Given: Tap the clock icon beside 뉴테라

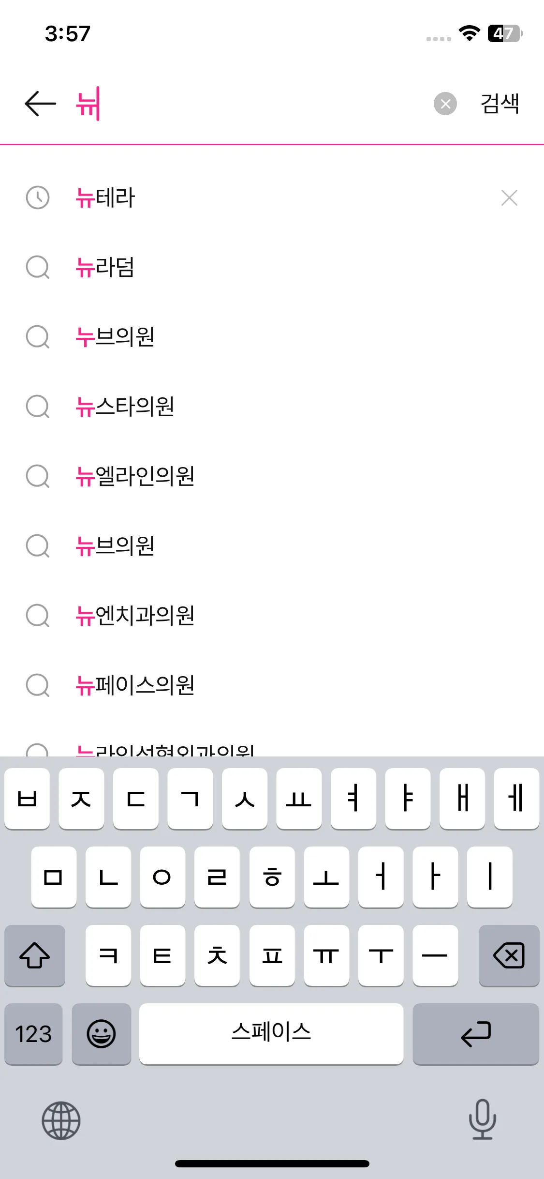Looking at the screenshot, I should click(38, 197).
